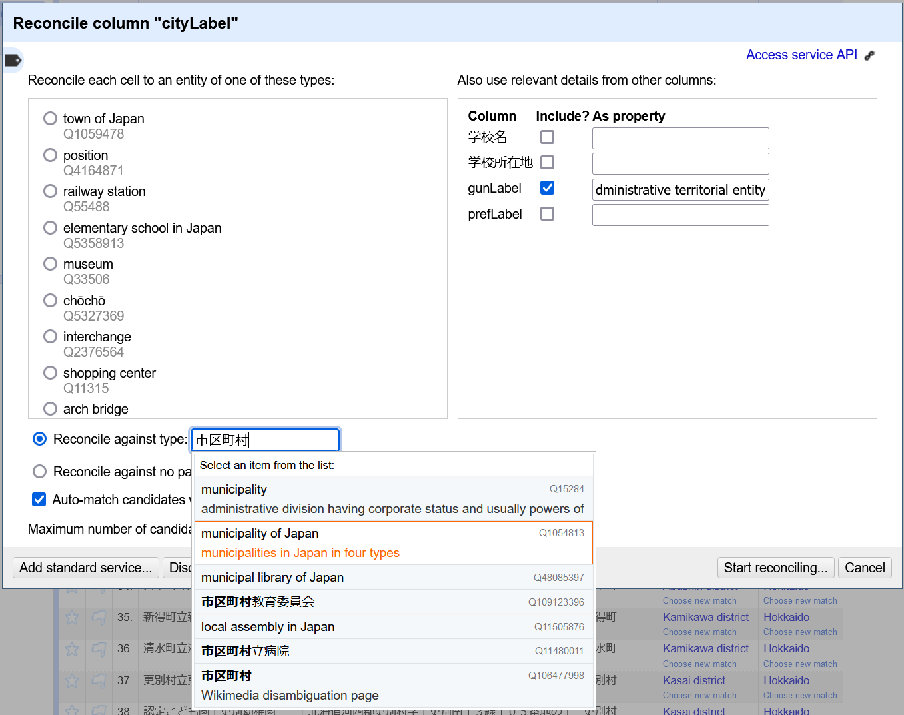Flag row 37 in the background table
This screenshot has width=904, height=715.
(x=99, y=681)
